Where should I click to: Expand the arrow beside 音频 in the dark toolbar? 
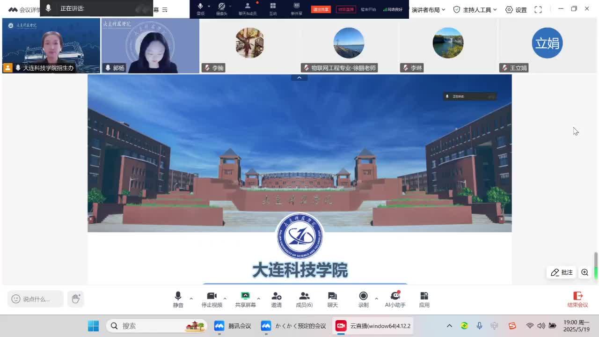coord(209,6)
